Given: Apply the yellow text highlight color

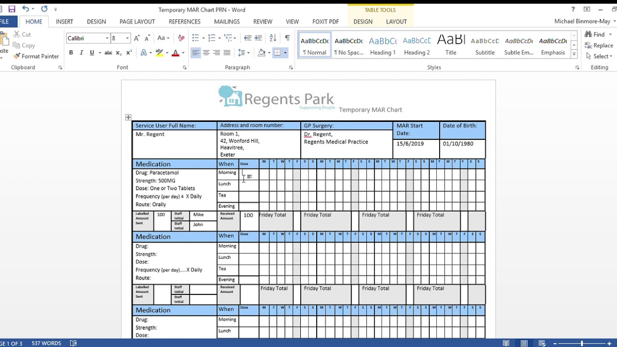Looking at the screenshot, I should click(x=159, y=53).
